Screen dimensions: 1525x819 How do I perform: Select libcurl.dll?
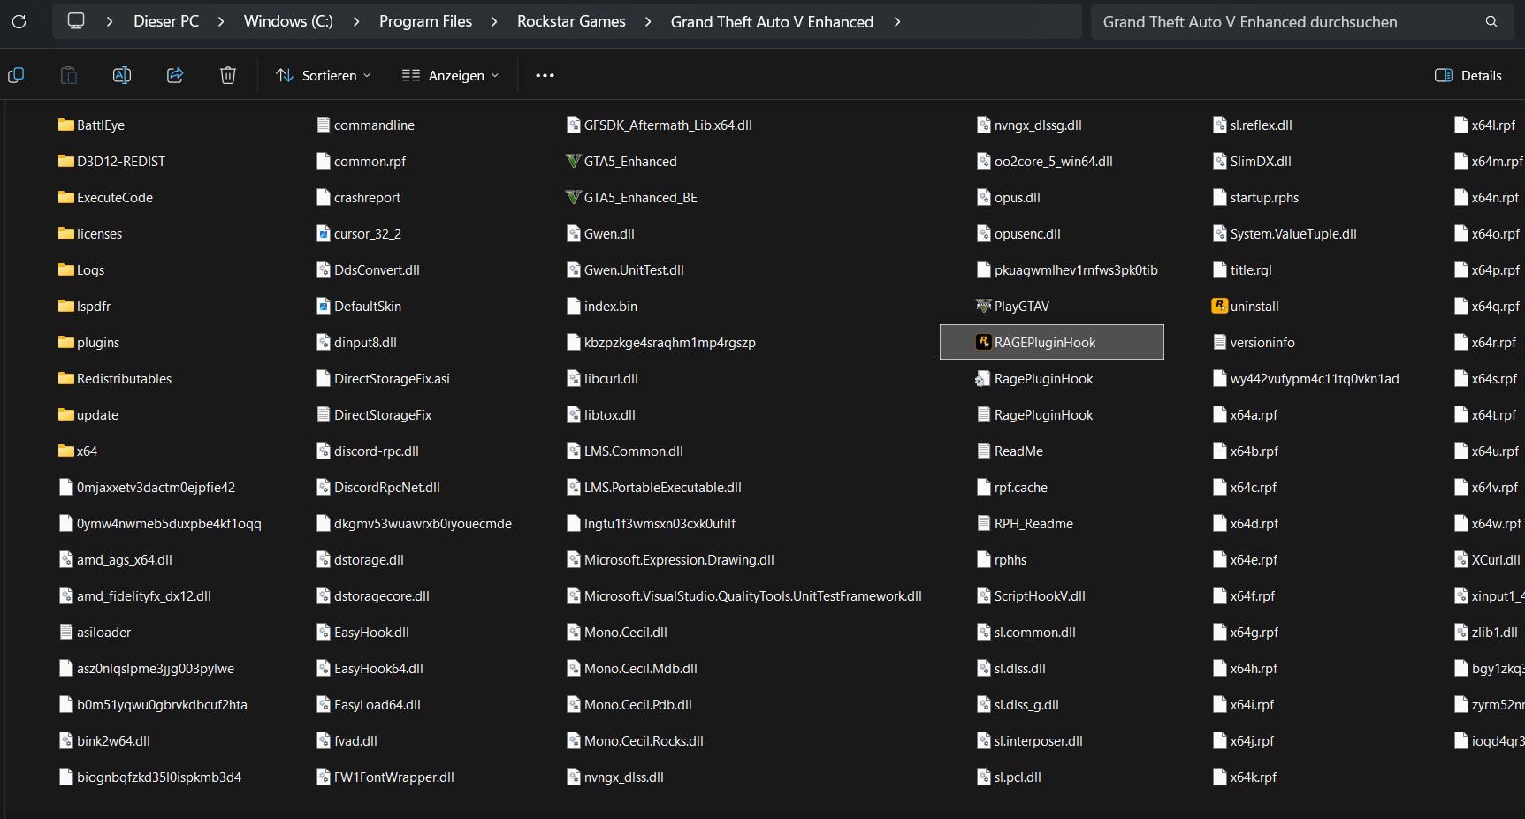point(602,378)
